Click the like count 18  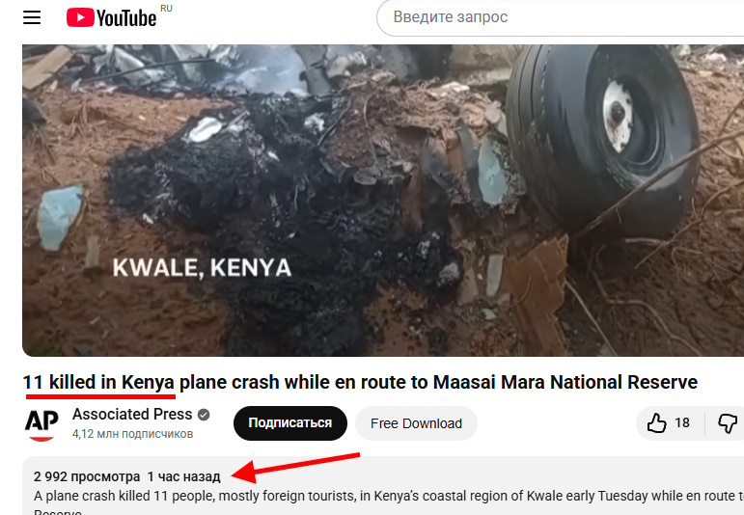682,422
